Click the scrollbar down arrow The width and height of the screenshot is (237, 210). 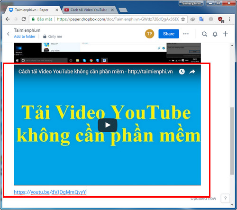pyautogui.click(x=232, y=205)
